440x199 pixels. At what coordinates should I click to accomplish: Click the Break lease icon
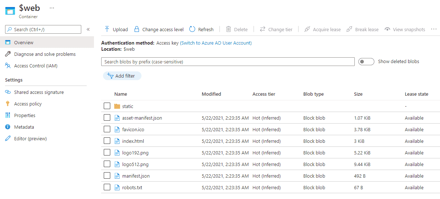pos(350,29)
